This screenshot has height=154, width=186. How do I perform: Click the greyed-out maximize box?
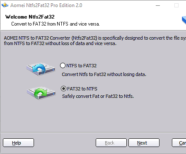pyautogui.click(x=176, y=5)
